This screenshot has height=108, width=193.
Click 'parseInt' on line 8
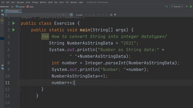point(115,63)
